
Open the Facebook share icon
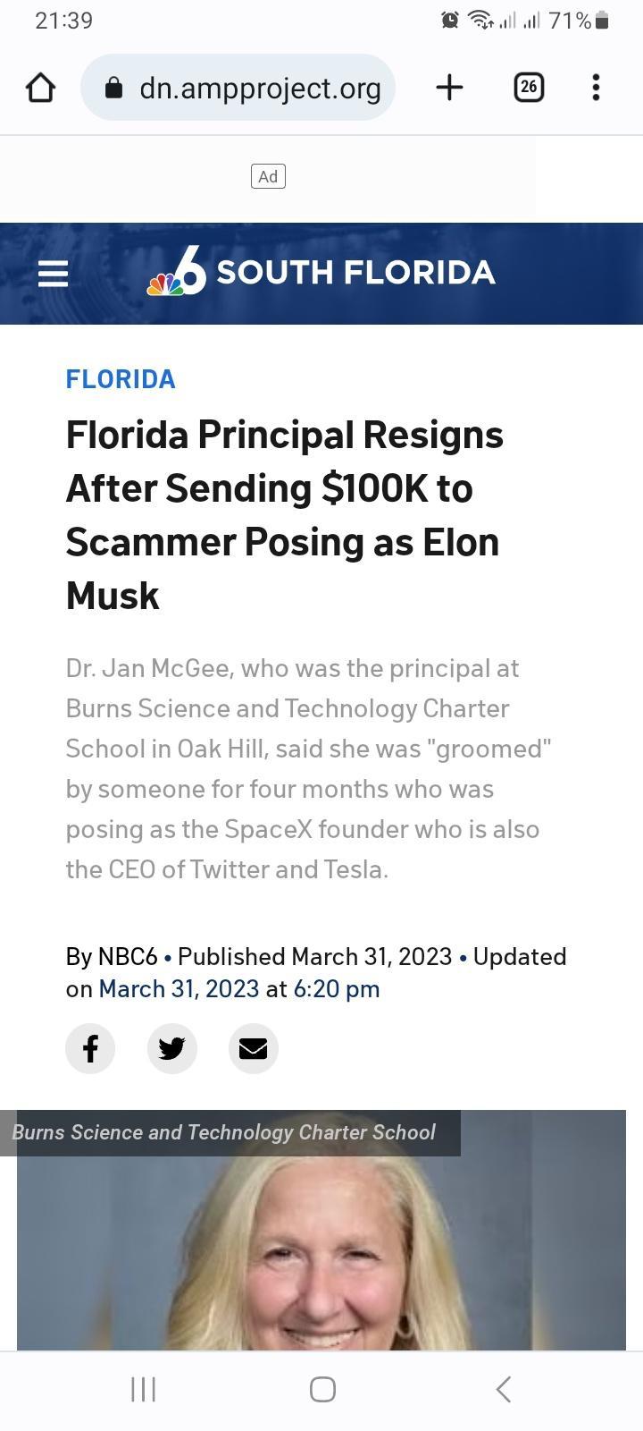tap(90, 1048)
